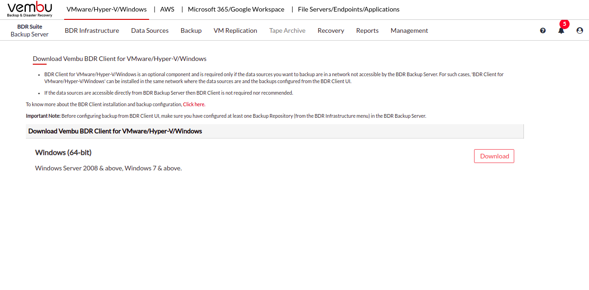Open the Data Sources menu
The height and width of the screenshot is (290, 589).
[x=150, y=30]
